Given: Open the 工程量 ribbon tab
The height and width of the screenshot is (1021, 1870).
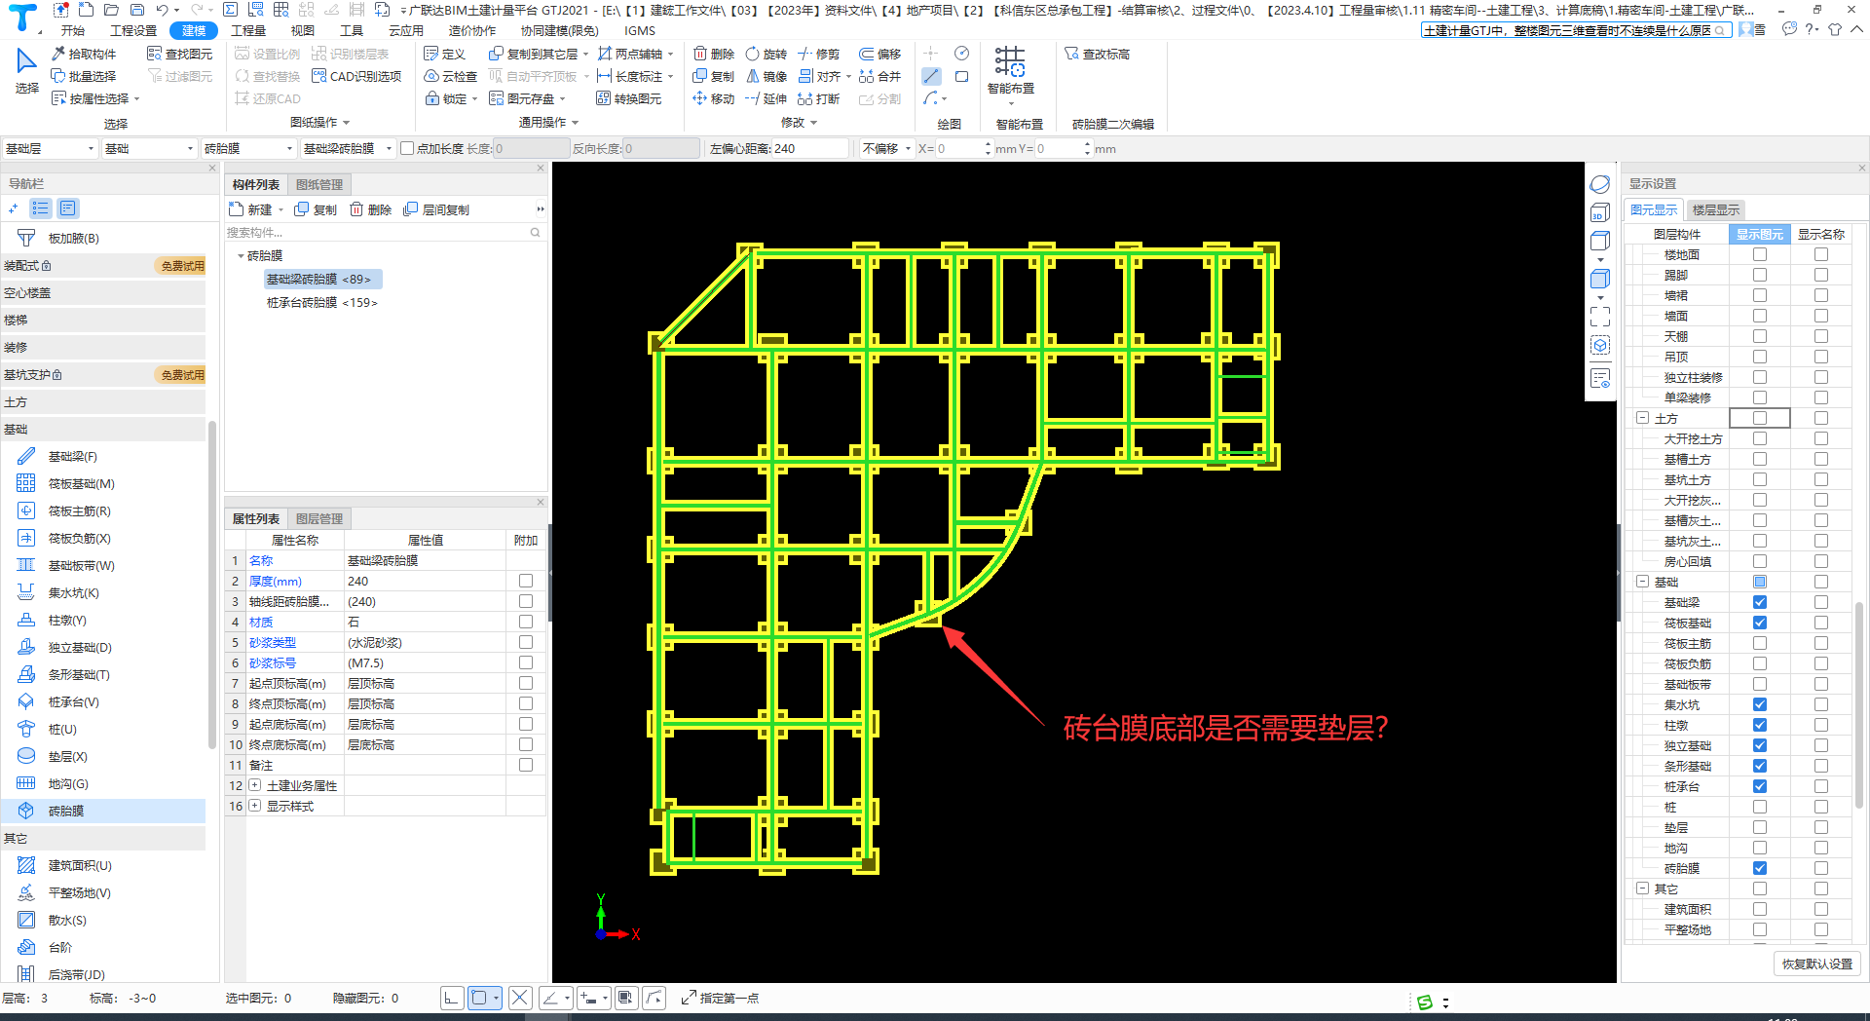Looking at the screenshot, I should [x=248, y=30].
